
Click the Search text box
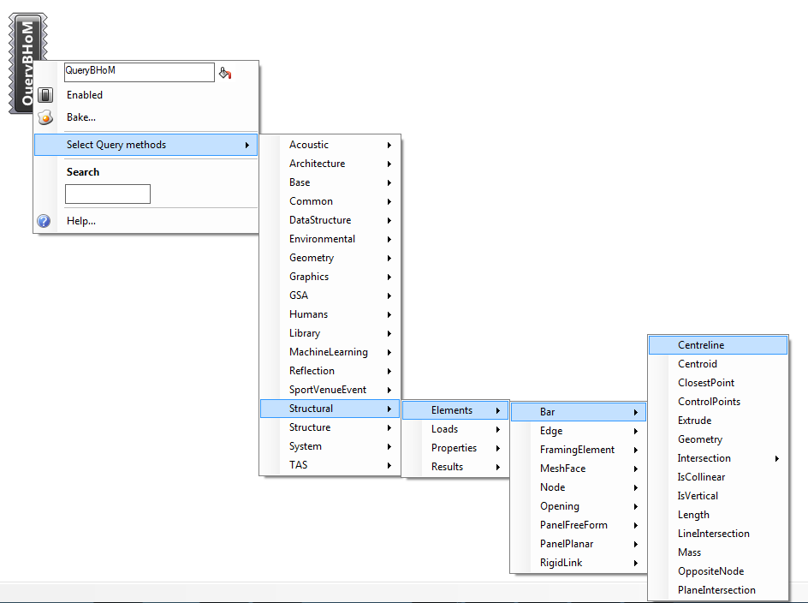108,194
